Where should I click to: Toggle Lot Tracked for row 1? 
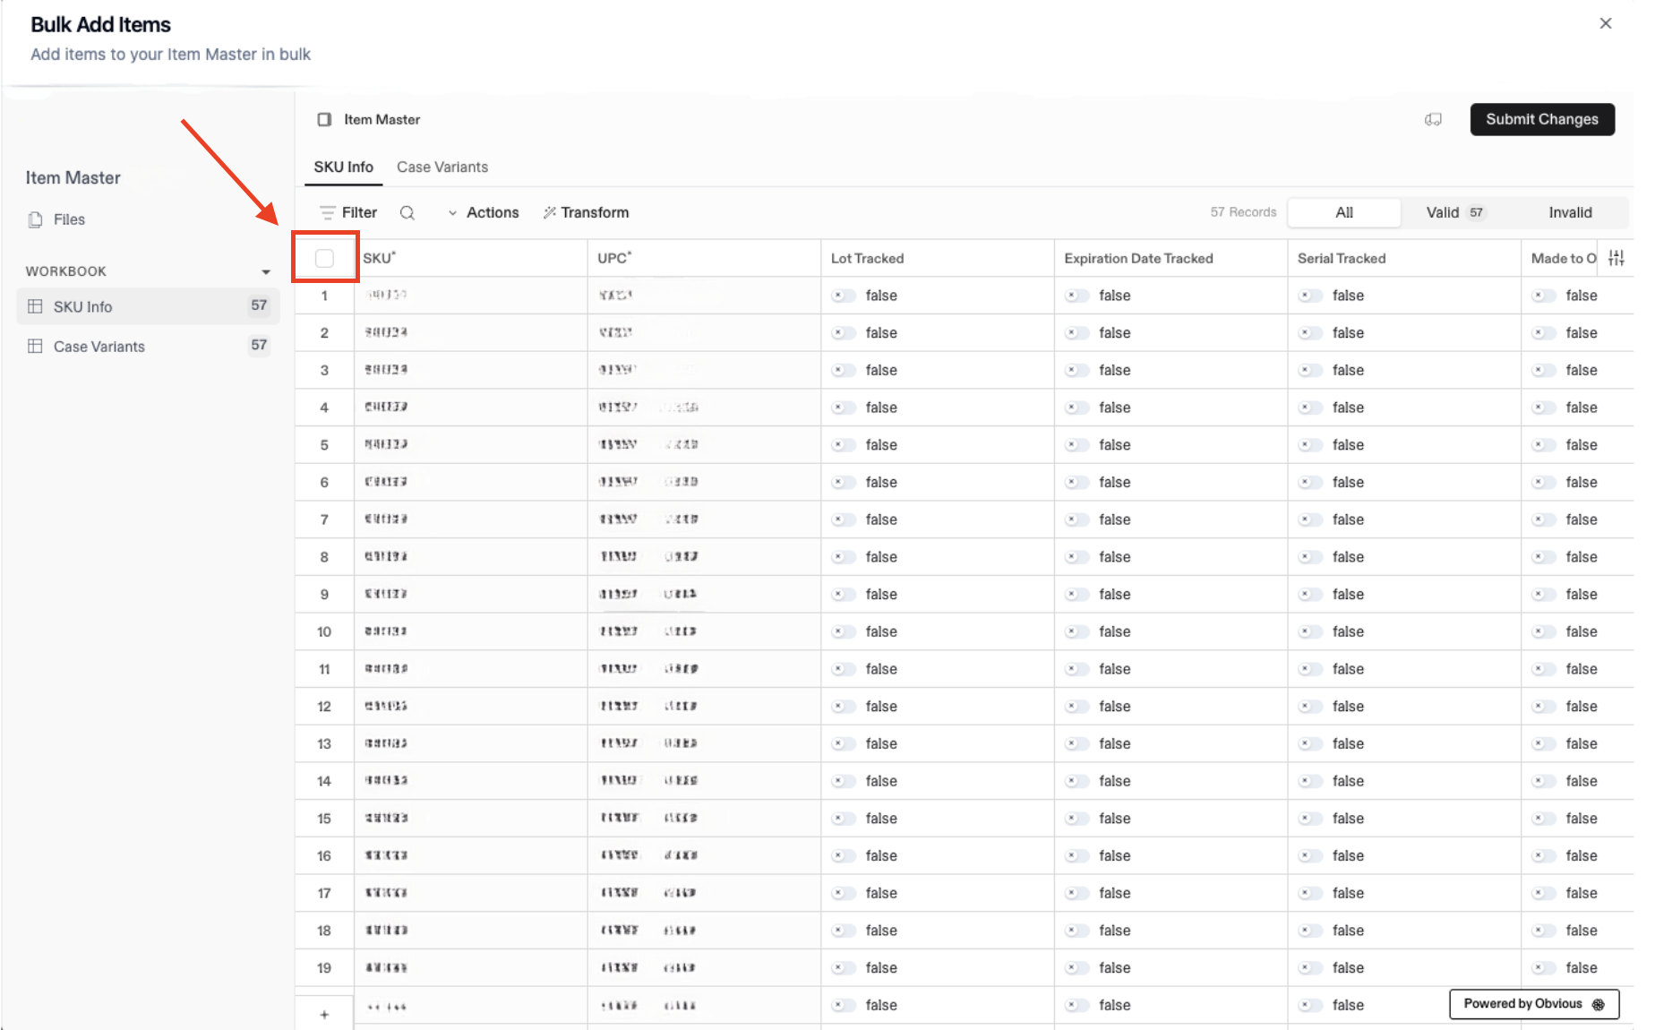pyautogui.click(x=844, y=296)
